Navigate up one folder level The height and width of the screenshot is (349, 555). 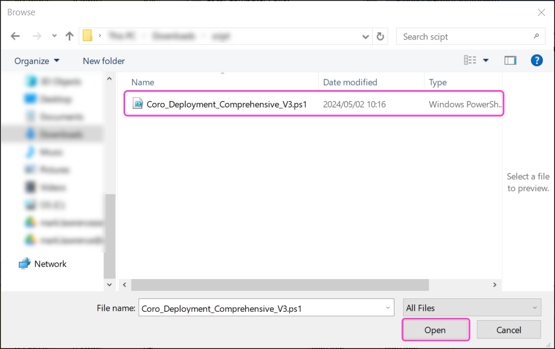69,36
